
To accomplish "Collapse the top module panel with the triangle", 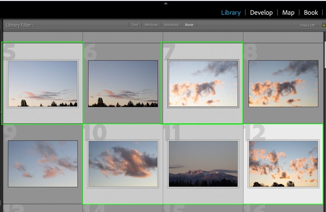I will (166, 3).
